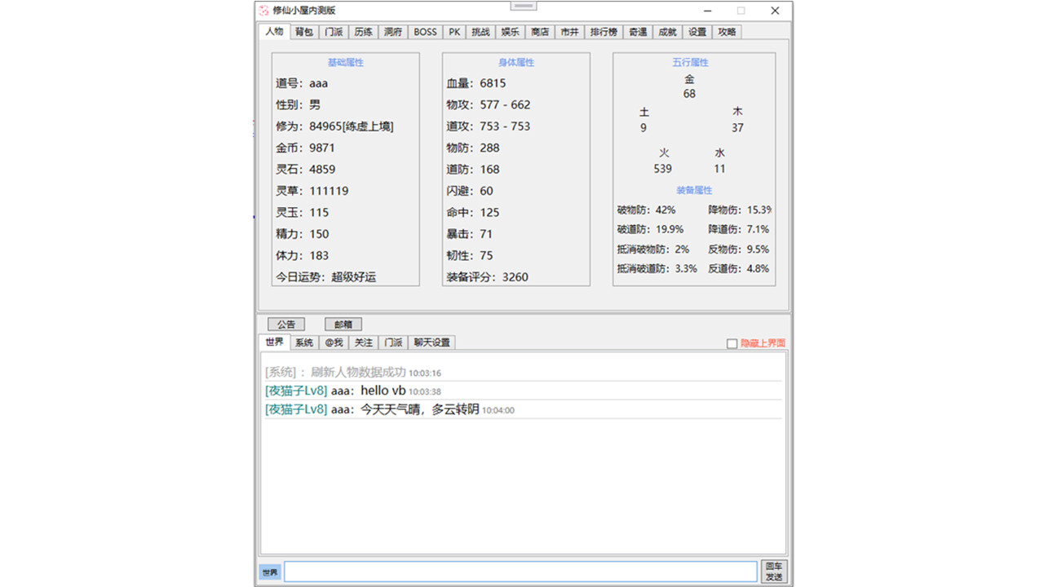Enable the 隐藏上界面 checkbox

[732, 343]
